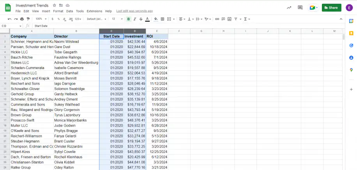This screenshot has height=170, width=357.
Task: Insert a link
Action: (x=217, y=19)
